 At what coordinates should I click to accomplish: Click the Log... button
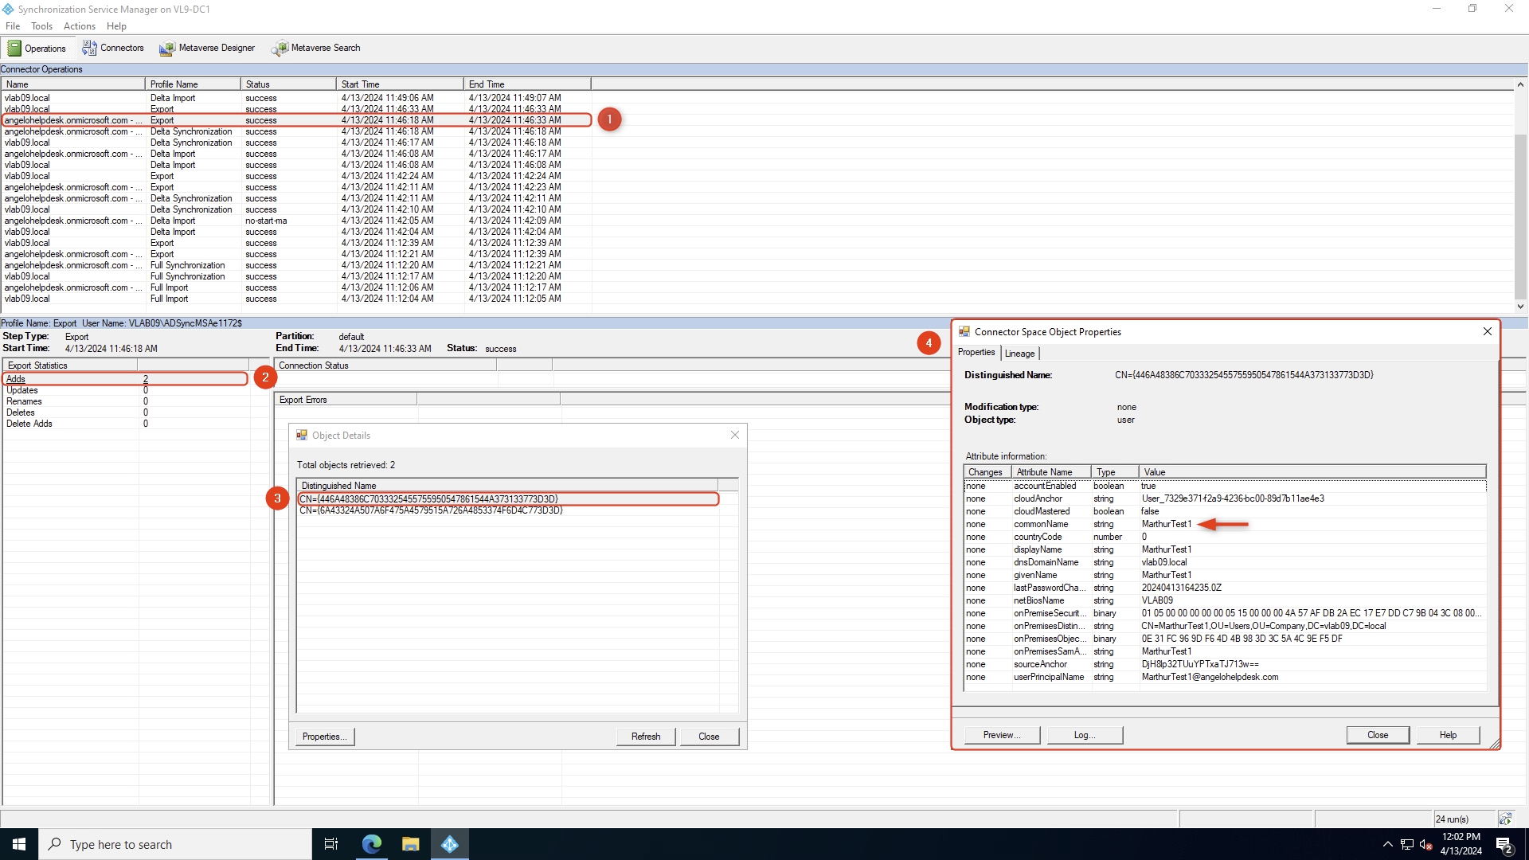(x=1085, y=735)
